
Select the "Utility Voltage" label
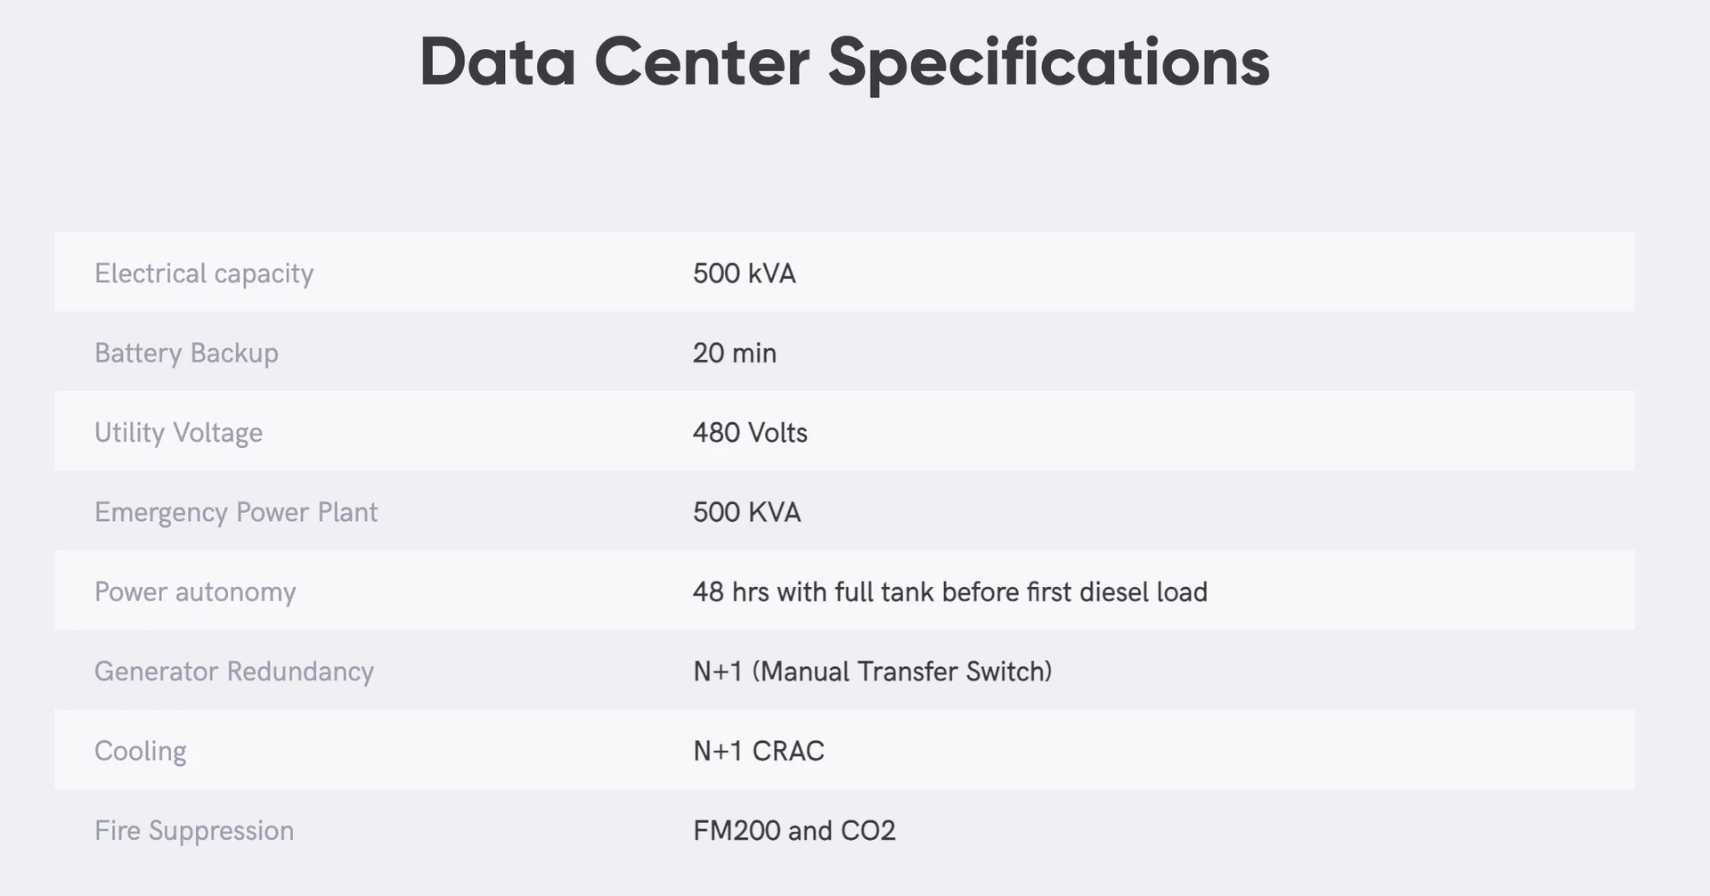click(178, 433)
